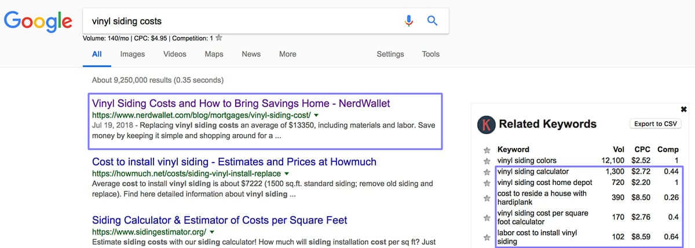The height and width of the screenshot is (248, 695).
Task: Open the NerdWallet Vinyl Siding Costs result
Action: 241,103
